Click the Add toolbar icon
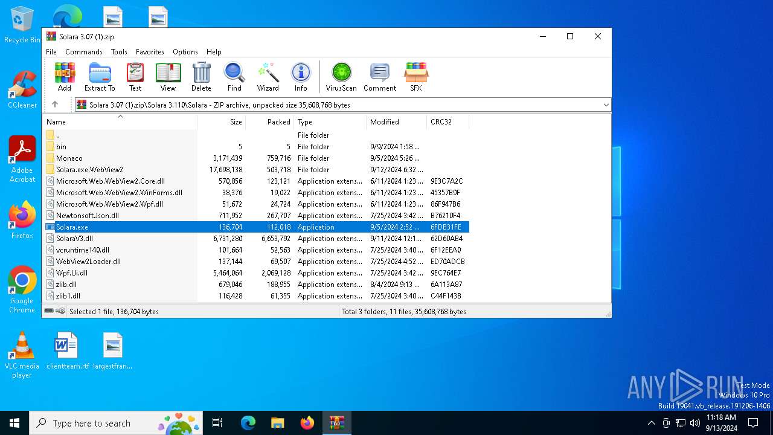Screen dimensions: 773x435 tap(65, 77)
